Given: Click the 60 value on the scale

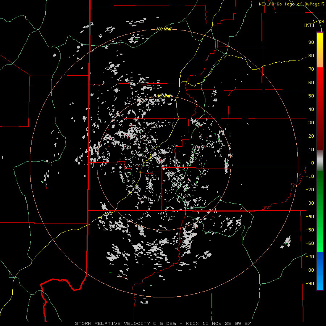Looking at the screenshot, I should click(311, 83).
